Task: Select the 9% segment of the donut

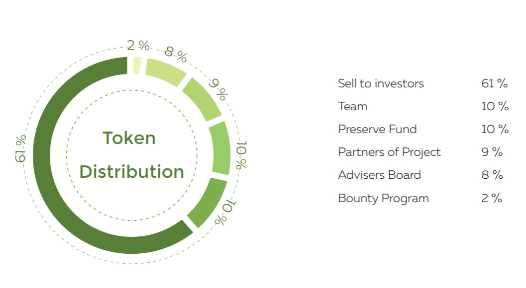Action: click(x=203, y=98)
